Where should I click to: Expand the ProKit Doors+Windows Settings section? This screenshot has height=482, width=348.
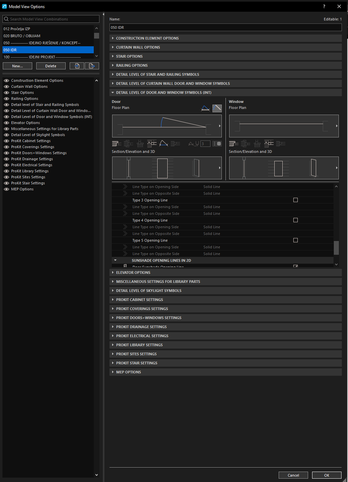click(225, 317)
